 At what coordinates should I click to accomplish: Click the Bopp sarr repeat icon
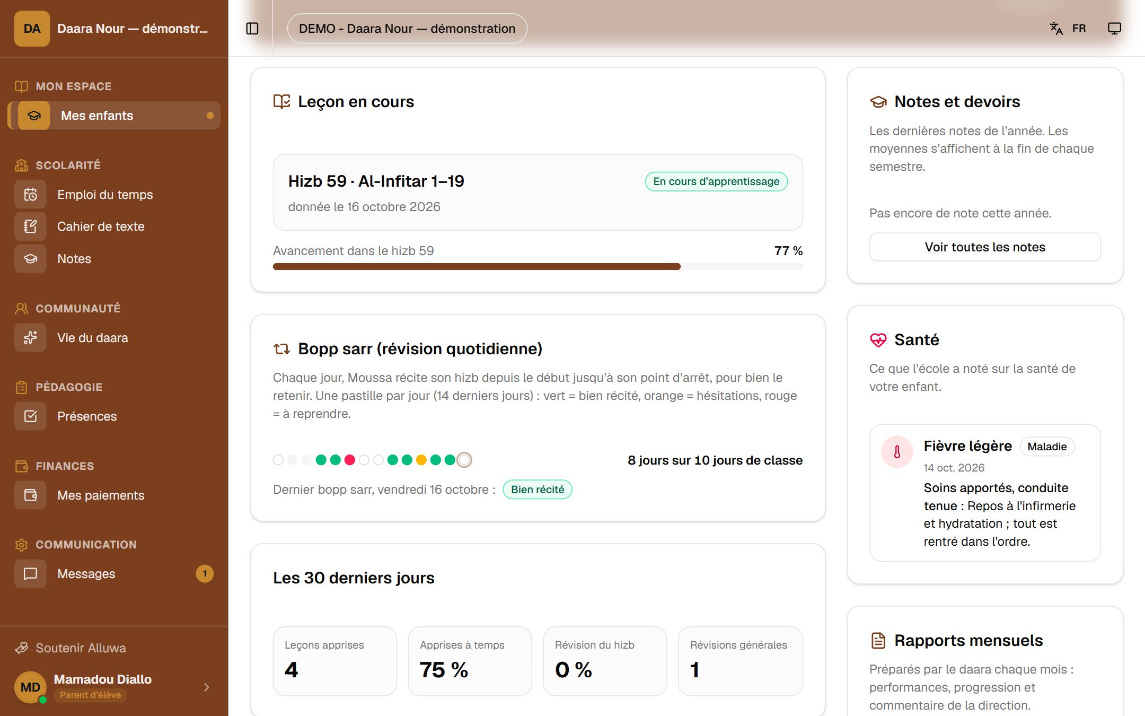(281, 349)
